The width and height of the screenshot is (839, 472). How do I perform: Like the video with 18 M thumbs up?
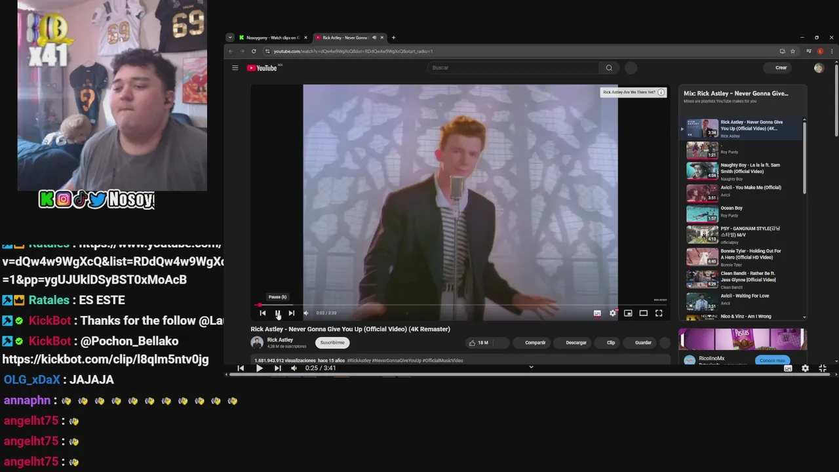(478, 342)
